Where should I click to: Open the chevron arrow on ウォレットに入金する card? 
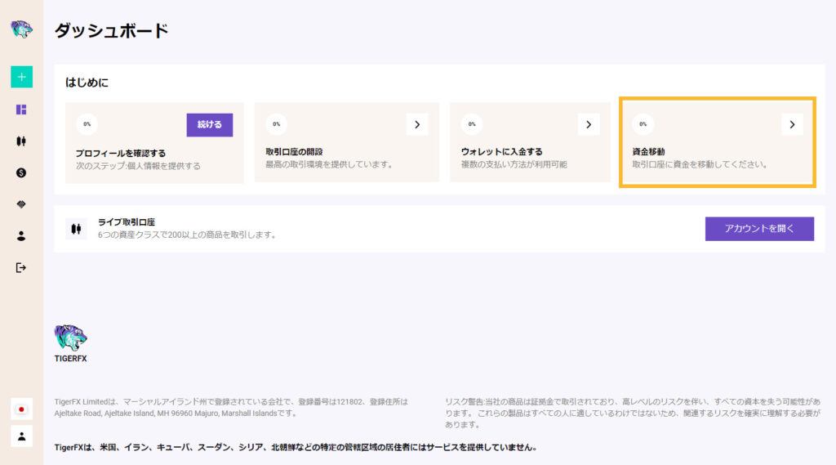click(589, 124)
